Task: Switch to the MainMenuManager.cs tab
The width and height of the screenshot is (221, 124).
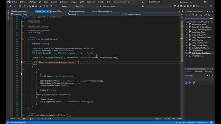Action: pyautogui.click(x=20, y=11)
